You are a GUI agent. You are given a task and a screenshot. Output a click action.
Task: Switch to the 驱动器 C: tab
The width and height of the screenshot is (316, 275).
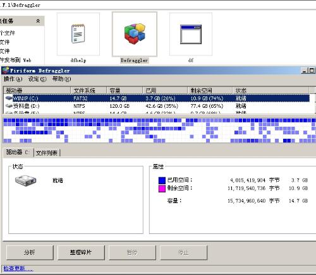(18, 152)
